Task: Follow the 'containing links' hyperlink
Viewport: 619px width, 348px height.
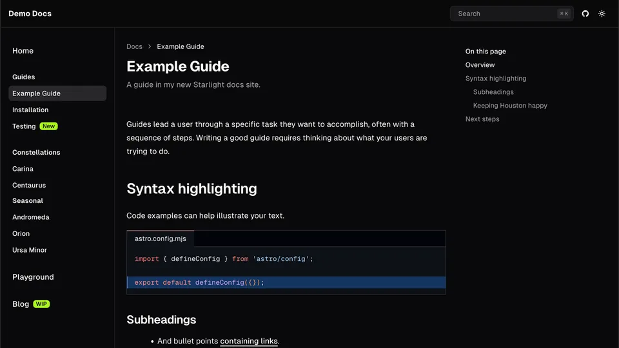Action: coord(249,341)
